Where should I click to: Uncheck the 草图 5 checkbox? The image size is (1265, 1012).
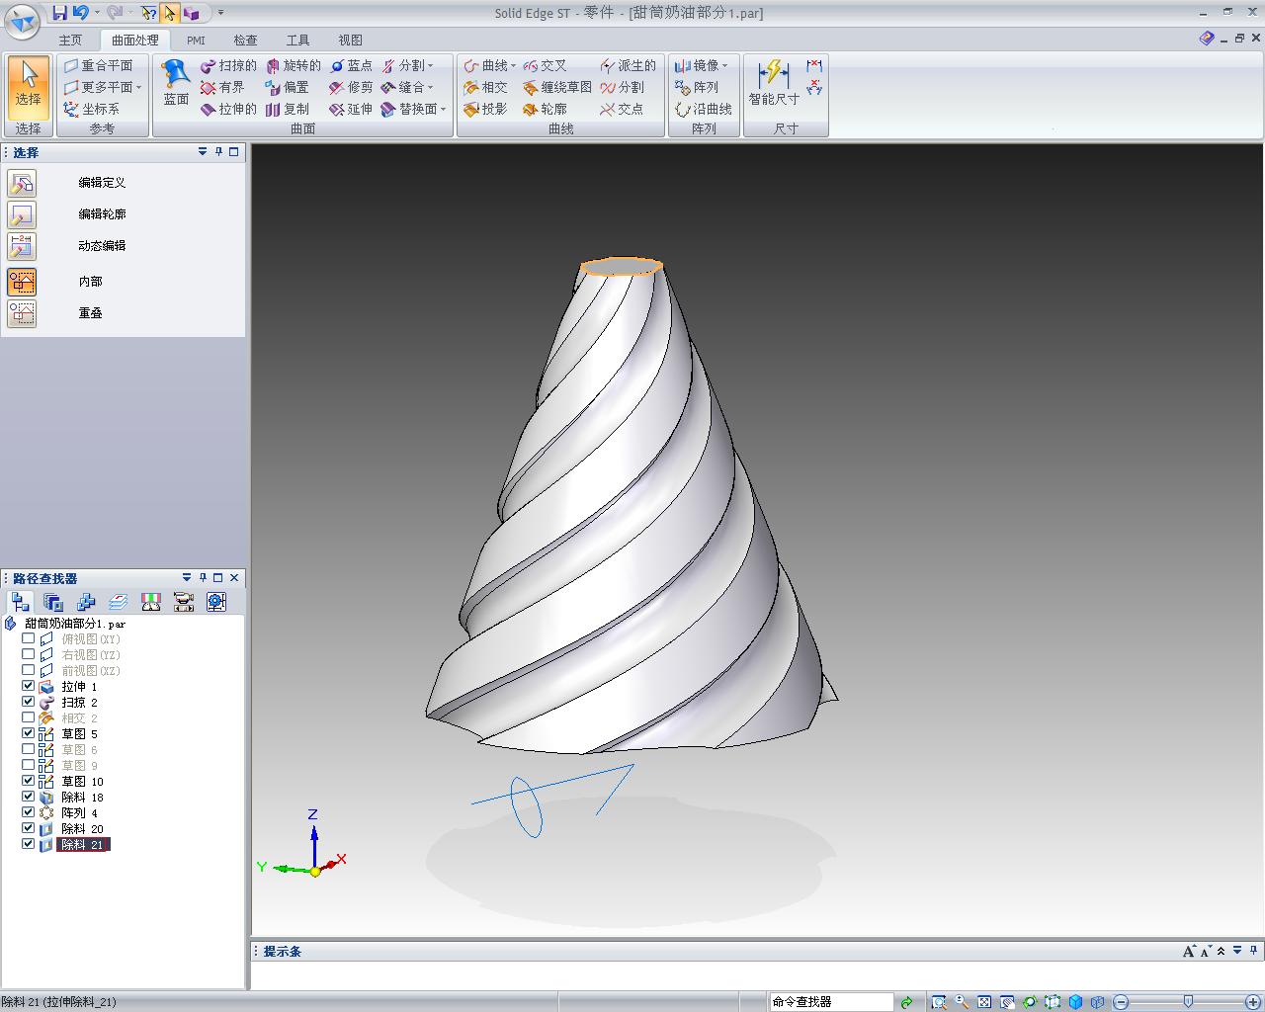(x=28, y=733)
